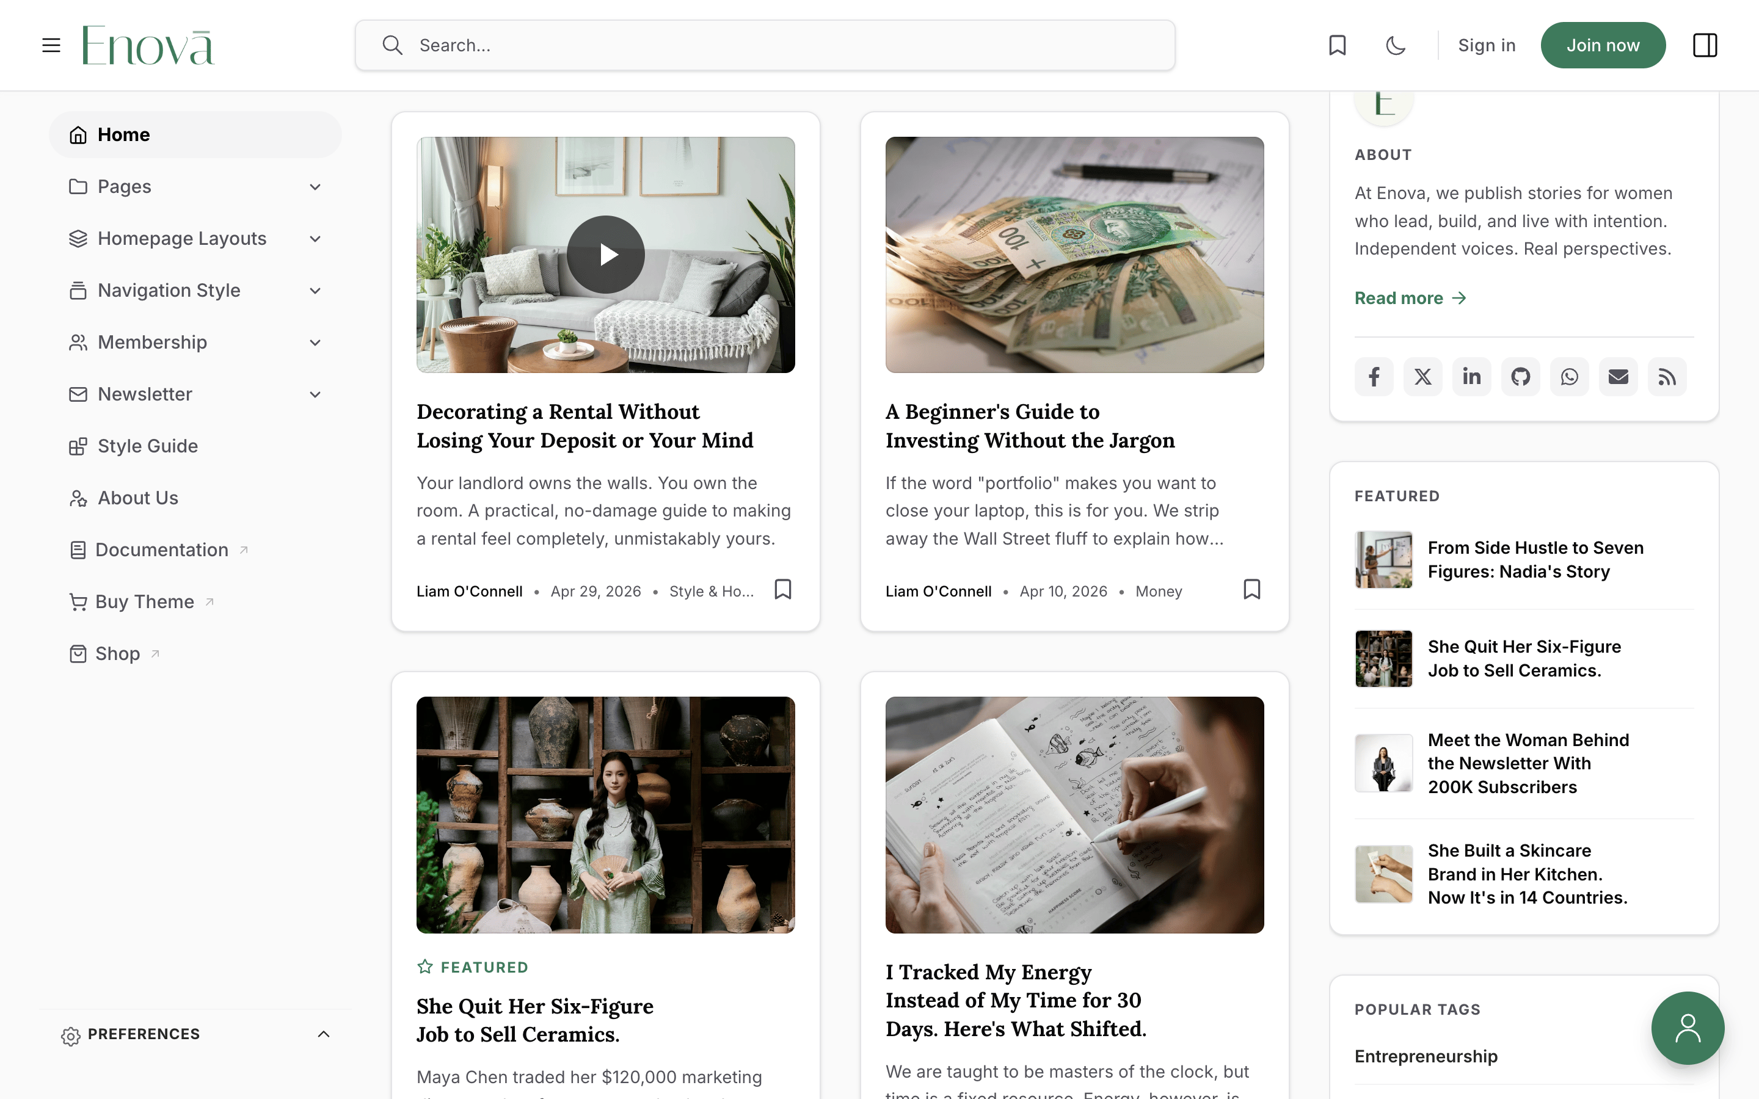This screenshot has height=1099, width=1759.
Task: Click Buy Theme in the sidebar
Action: click(145, 602)
